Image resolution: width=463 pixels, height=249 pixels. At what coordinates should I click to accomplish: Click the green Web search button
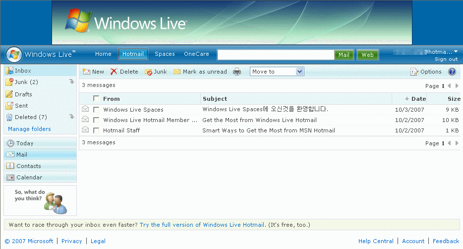368,55
